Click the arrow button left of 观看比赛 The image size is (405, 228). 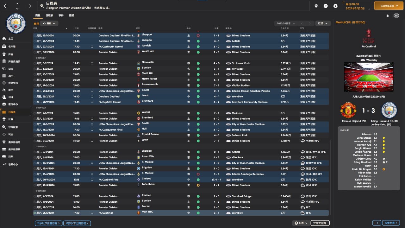coord(377,223)
